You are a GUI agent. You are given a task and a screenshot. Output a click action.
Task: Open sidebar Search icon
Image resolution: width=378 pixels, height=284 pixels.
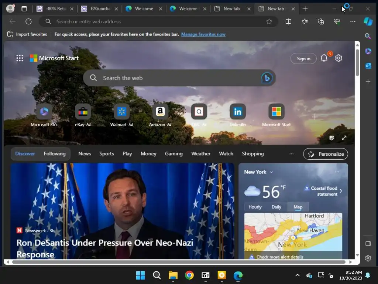pyautogui.click(x=368, y=36)
